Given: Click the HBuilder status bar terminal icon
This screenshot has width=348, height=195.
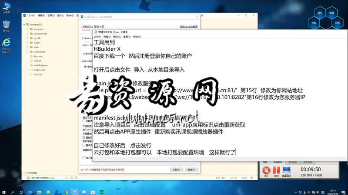Looking at the screenshot, I should [x=71, y=178].
